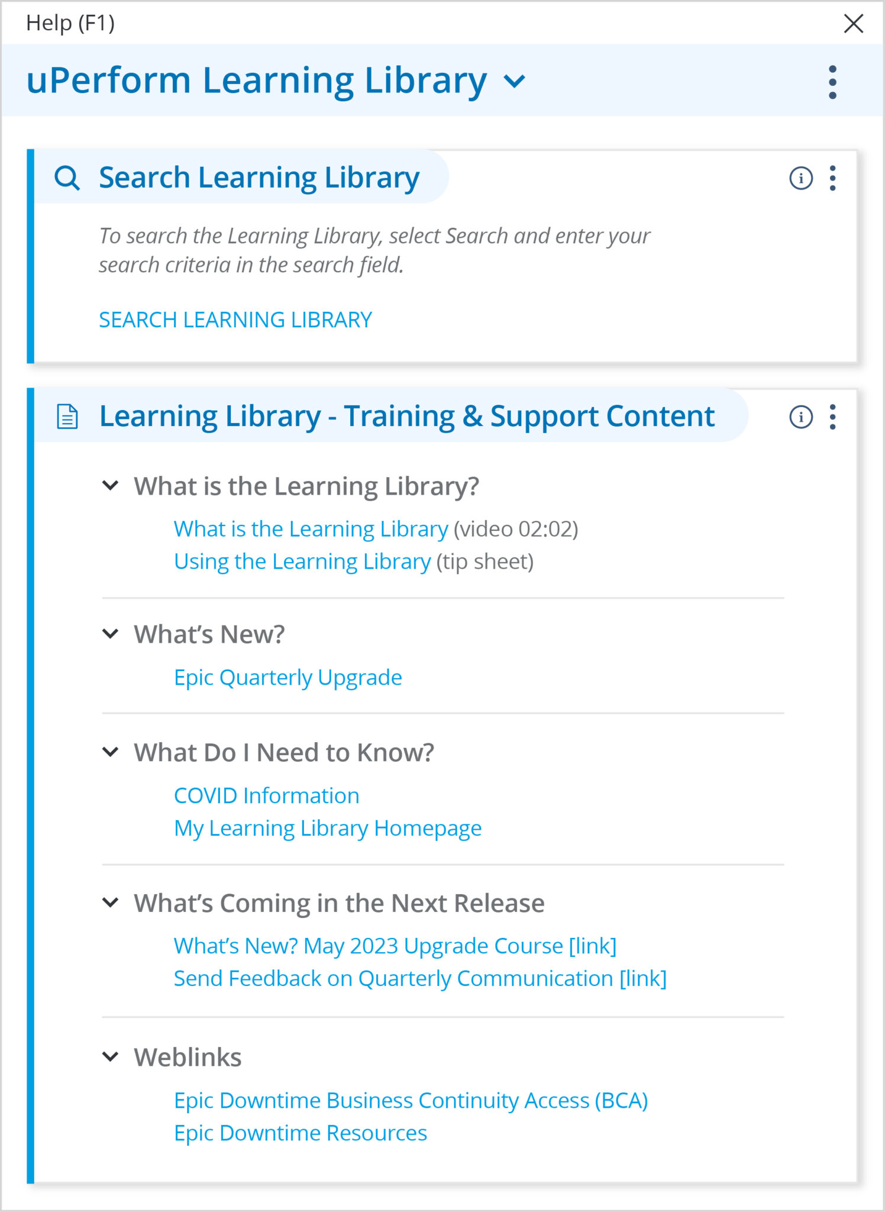This screenshot has height=1212, width=885.
Task: Click the document icon beside Training & Support Content
Action: [x=67, y=416]
